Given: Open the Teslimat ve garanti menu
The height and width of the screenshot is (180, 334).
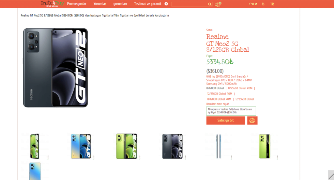Looking at the screenshot, I should click(147, 4).
